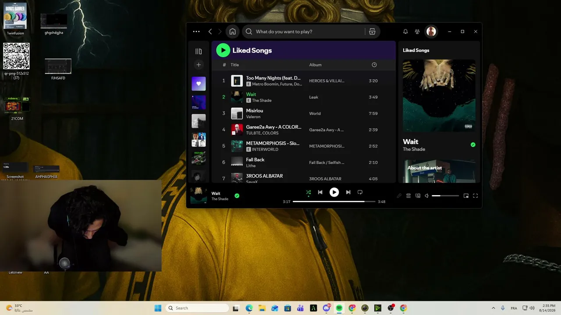The width and height of the screenshot is (561, 315).
Task: Click the now-playing album art in player bar
Action: (x=199, y=196)
